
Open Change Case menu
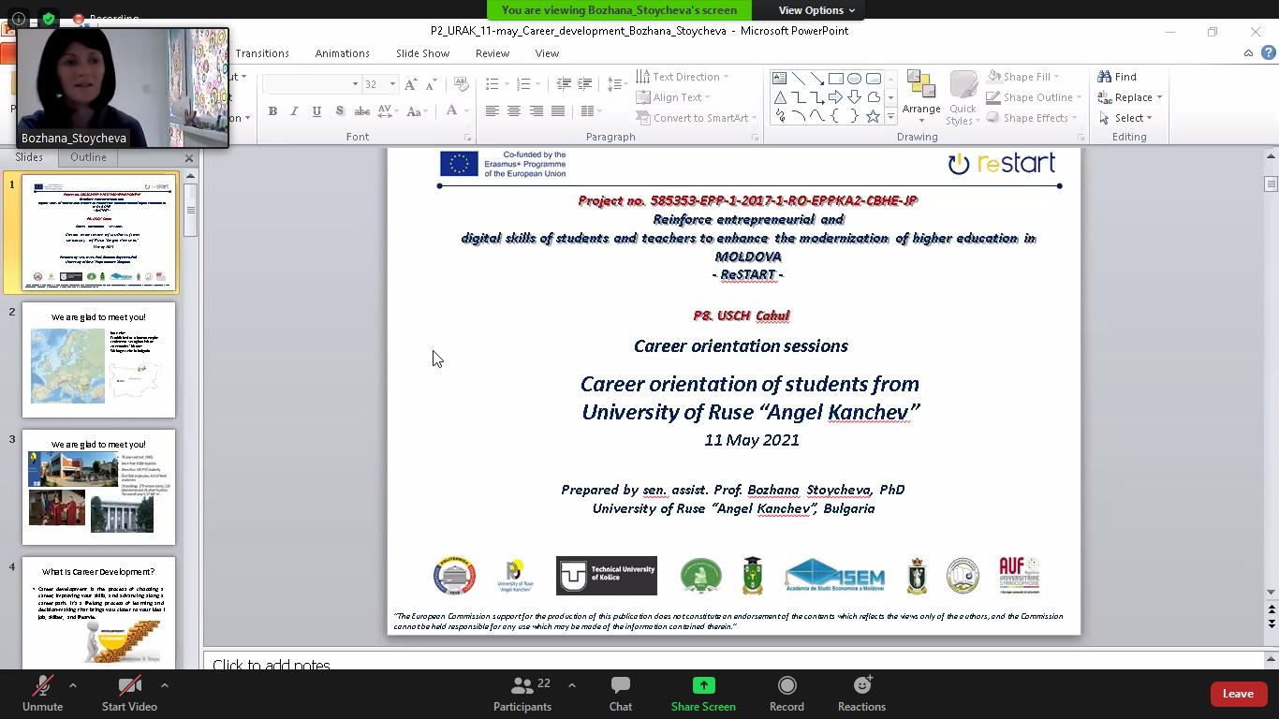(x=417, y=111)
